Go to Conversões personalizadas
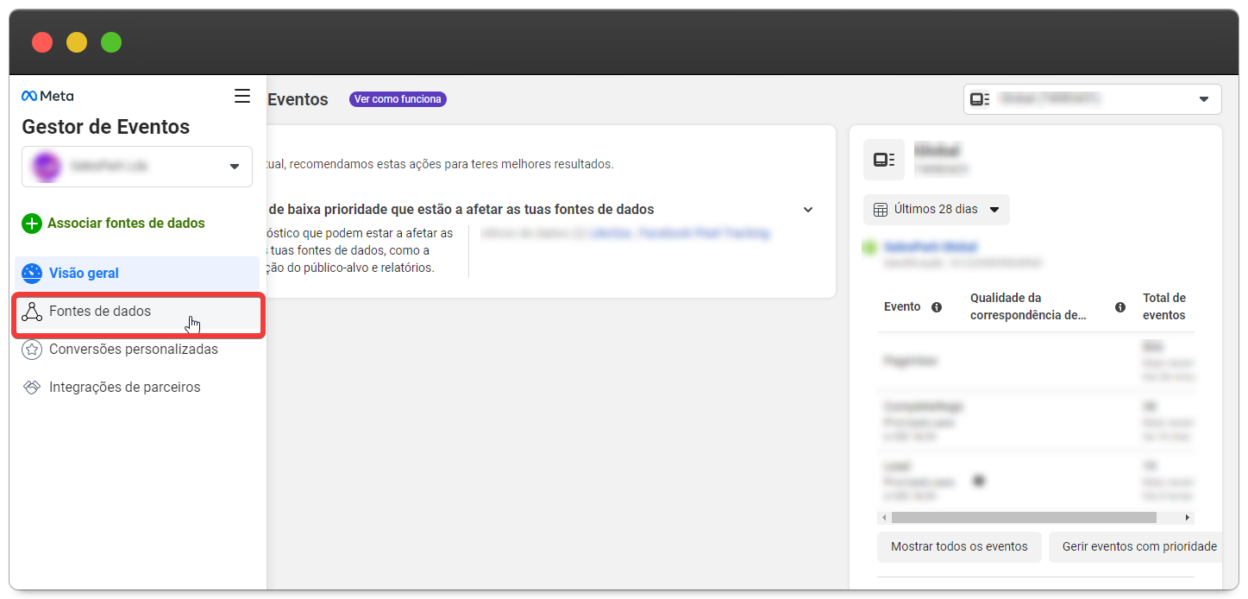This screenshot has width=1248, height=599. (x=133, y=350)
